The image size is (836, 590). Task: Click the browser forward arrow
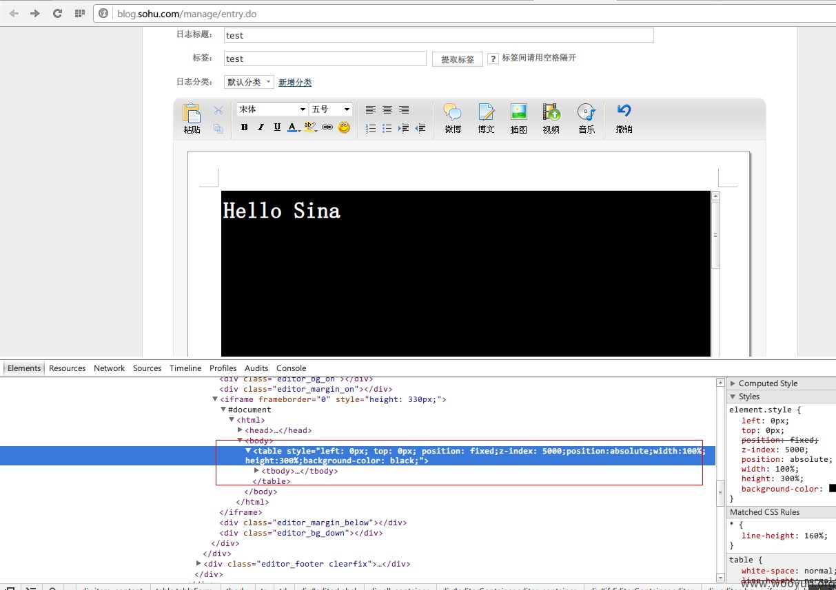pyautogui.click(x=35, y=13)
